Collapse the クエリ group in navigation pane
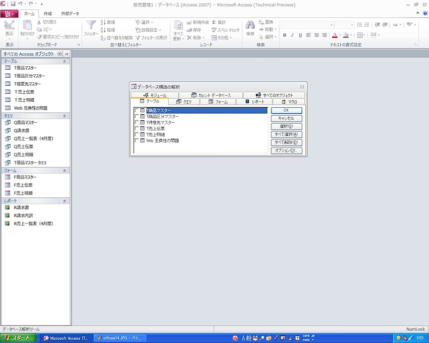This screenshot has width=429, height=343. [64, 116]
